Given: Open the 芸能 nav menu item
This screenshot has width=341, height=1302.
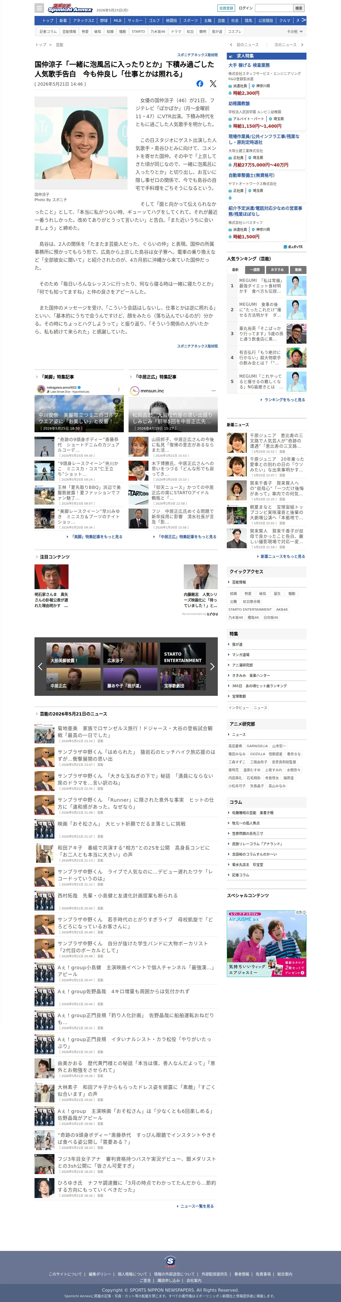Looking at the screenshot, I should tap(221, 21).
